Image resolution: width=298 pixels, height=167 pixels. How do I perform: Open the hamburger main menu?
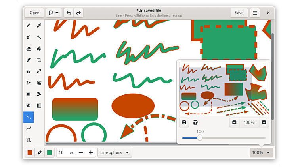pos(255,13)
